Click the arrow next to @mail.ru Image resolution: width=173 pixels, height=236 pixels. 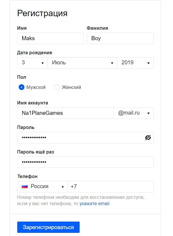pyautogui.click(x=149, y=113)
